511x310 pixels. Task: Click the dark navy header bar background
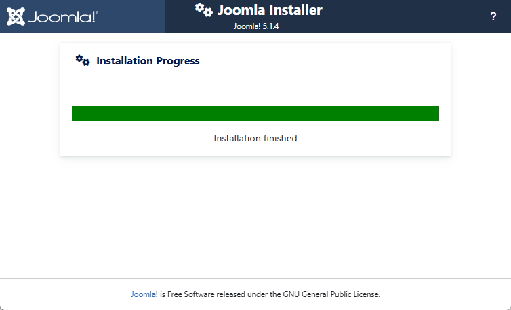pos(407,16)
